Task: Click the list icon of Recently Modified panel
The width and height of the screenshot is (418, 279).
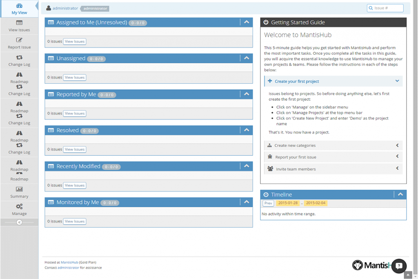Action: pos(51,166)
